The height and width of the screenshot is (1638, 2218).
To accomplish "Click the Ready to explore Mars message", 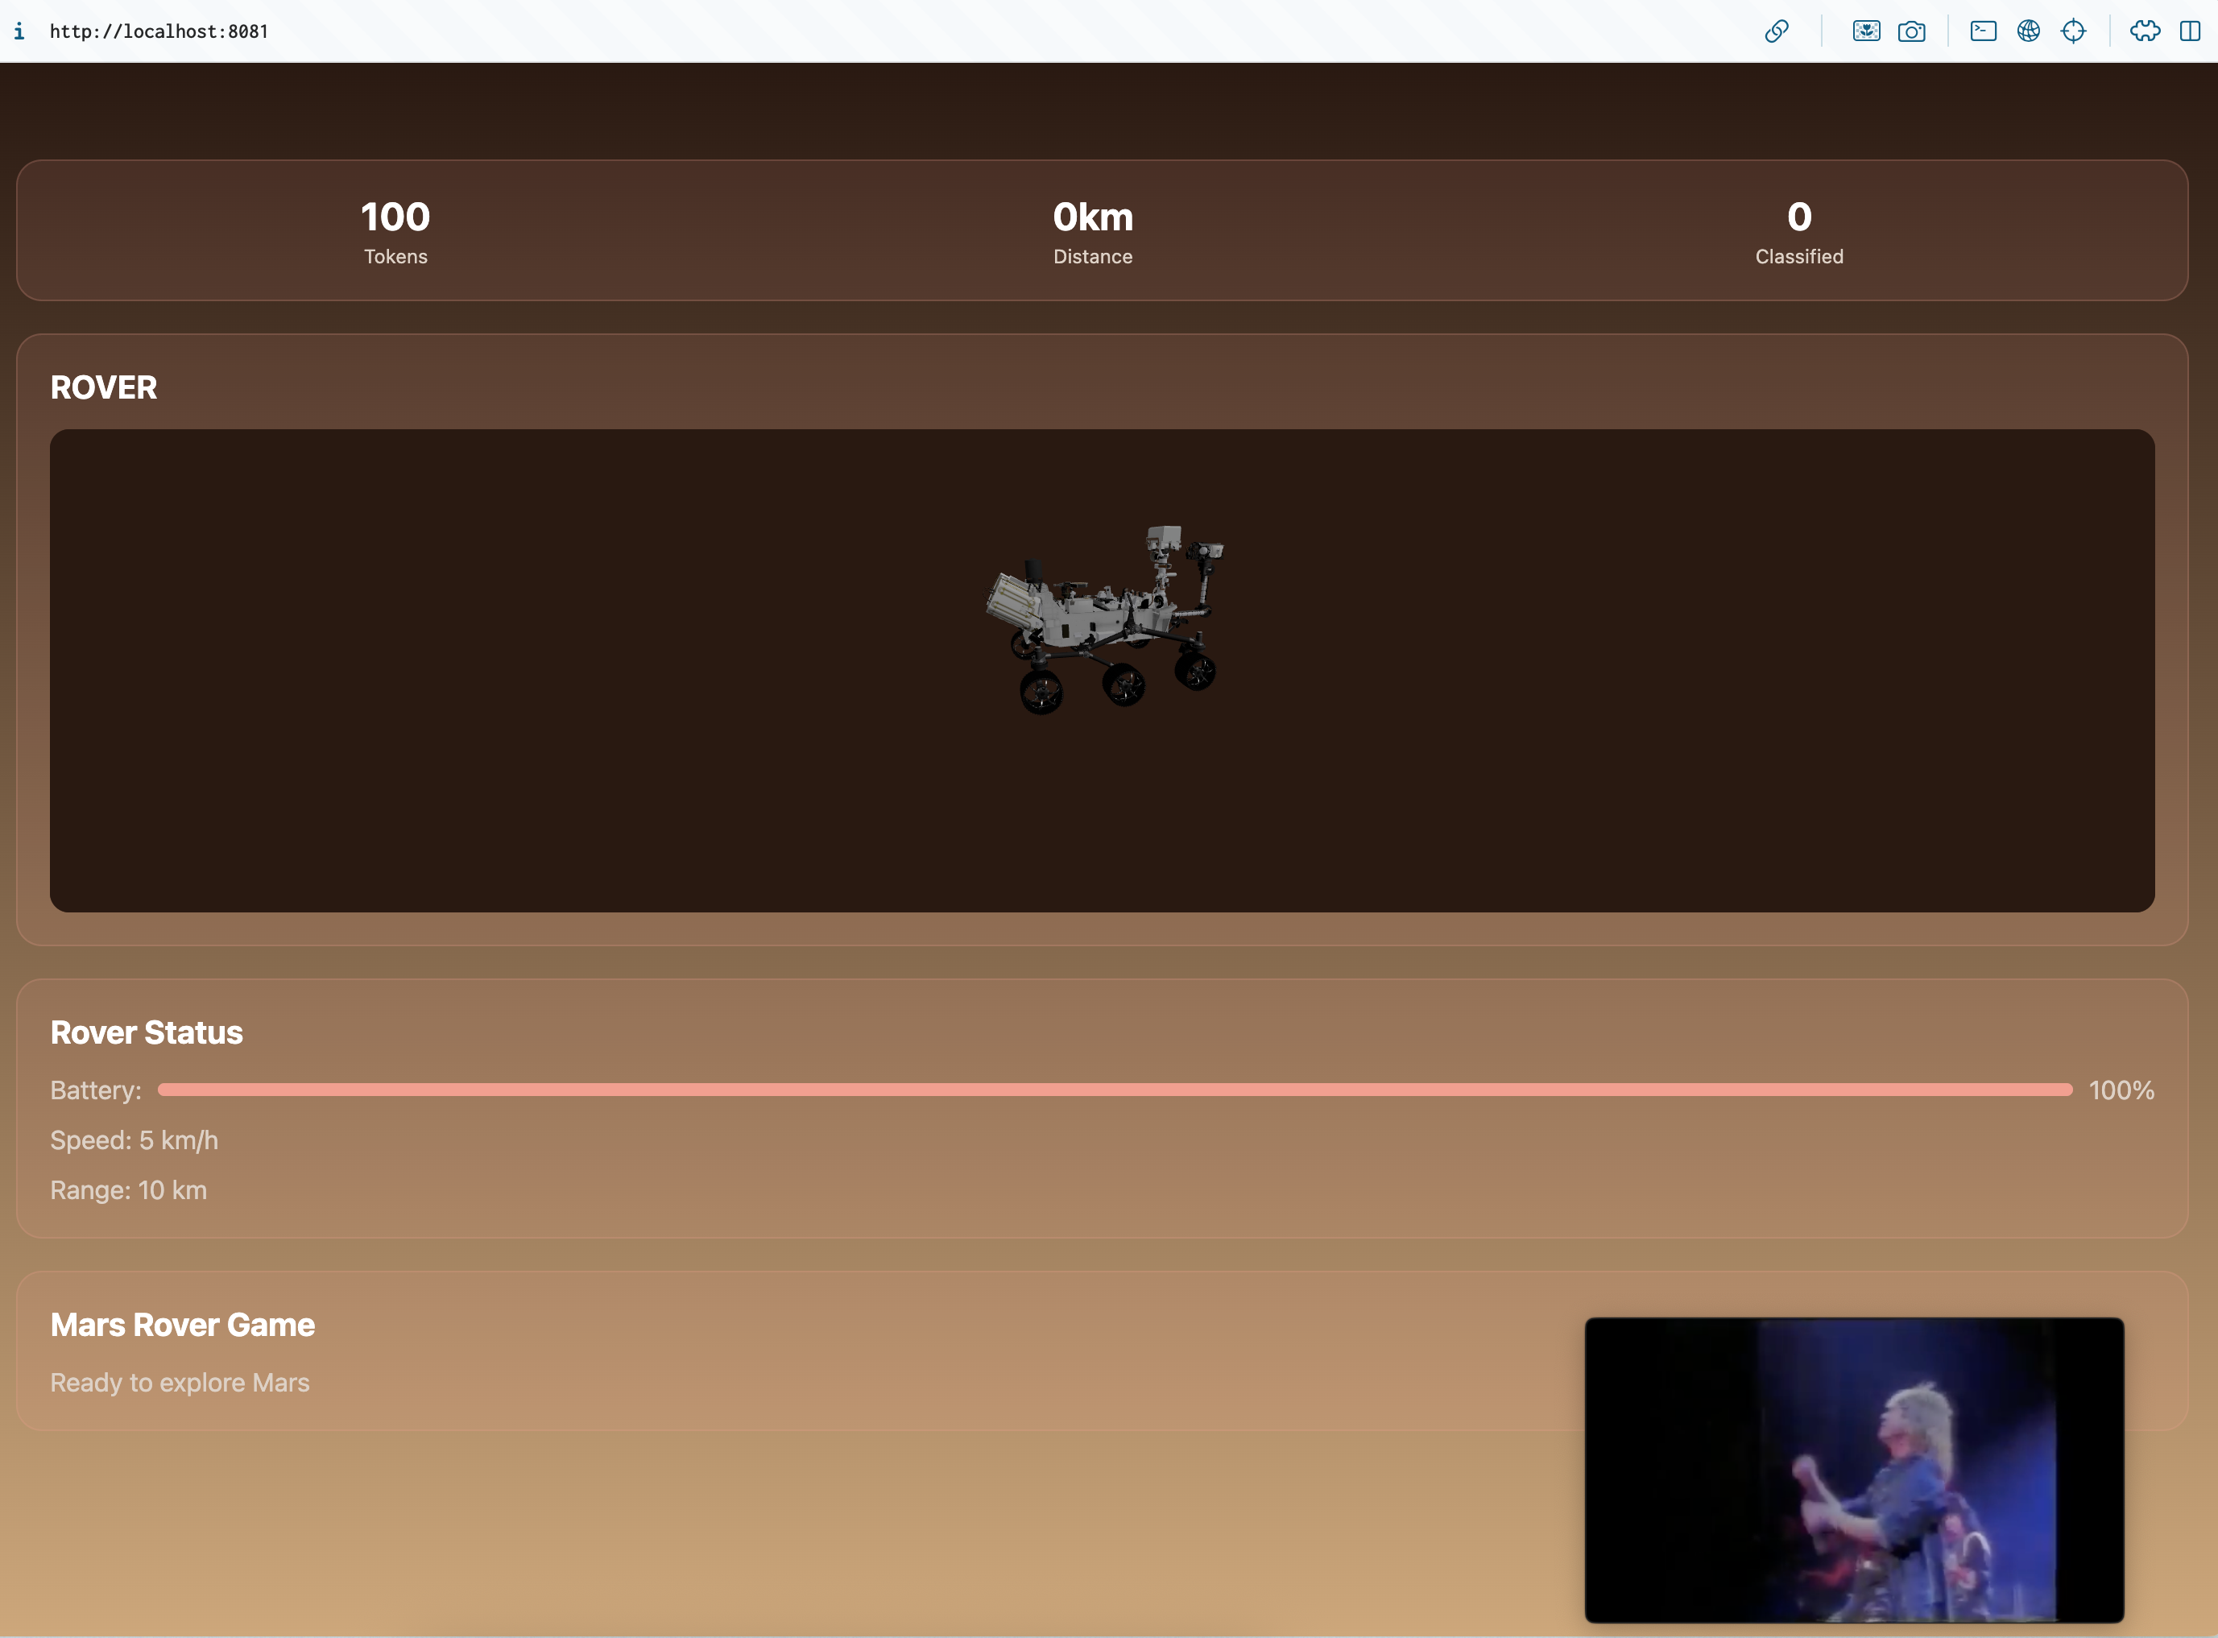I will click(180, 1382).
